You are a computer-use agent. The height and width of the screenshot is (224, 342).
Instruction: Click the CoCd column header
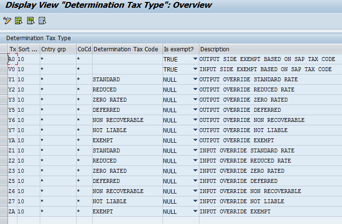83,49
